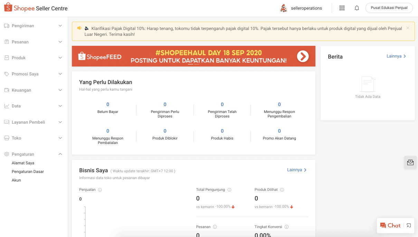The height and width of the screenshot is (237, 418).
Task: Expand the Toko menu chevron
Action: click(60, 138)
